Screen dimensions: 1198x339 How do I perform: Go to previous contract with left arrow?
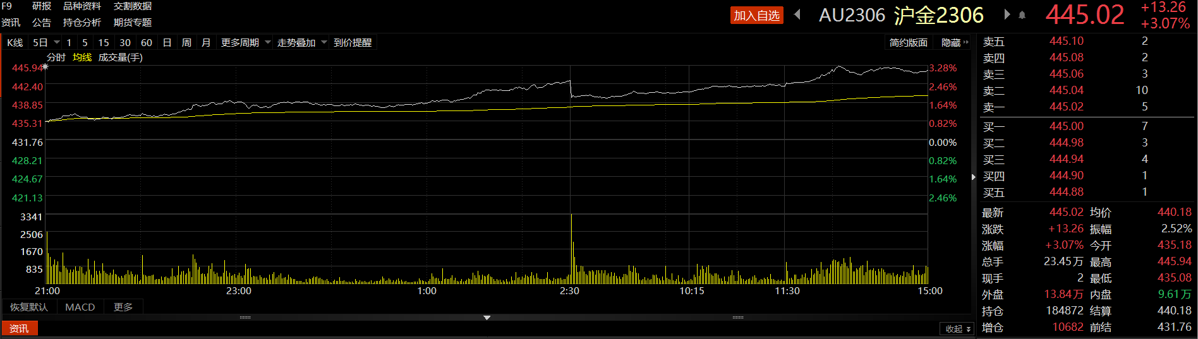(797, 15)
